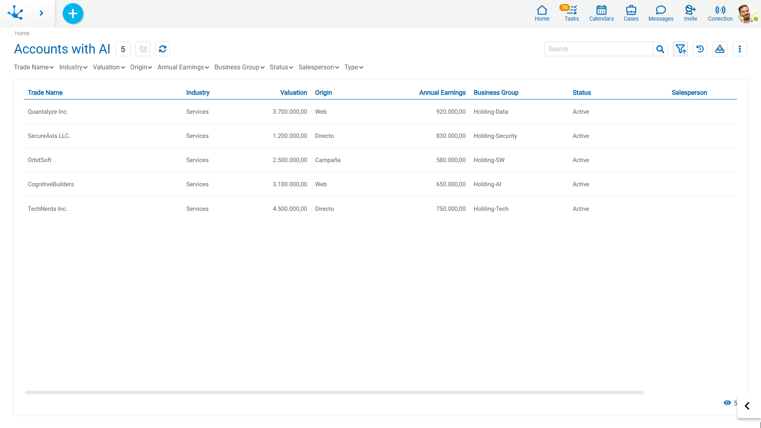Click the history restore icon

[x=700, y=49]
